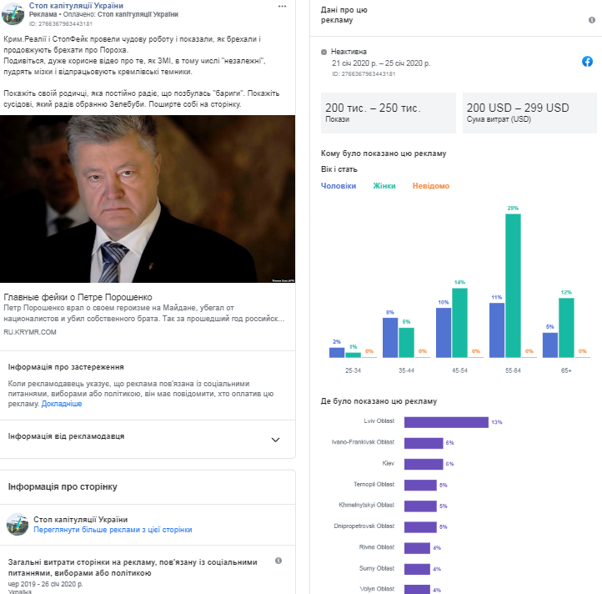Click the grey 'Неактивна' status dot
Image resolution: width=602 pixels, height=594 pixels.
click(x=324, y=52)
